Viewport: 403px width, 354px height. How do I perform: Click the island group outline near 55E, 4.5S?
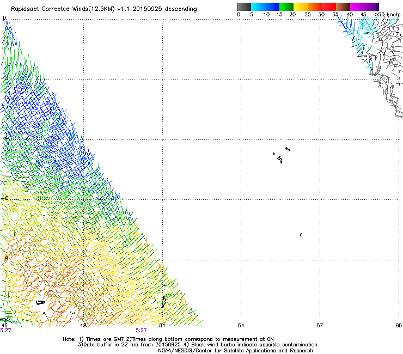(282, 155)
